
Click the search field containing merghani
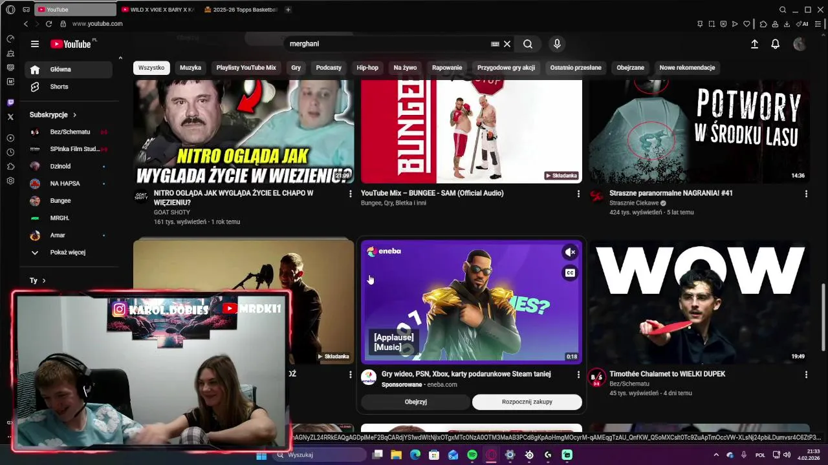387,44
